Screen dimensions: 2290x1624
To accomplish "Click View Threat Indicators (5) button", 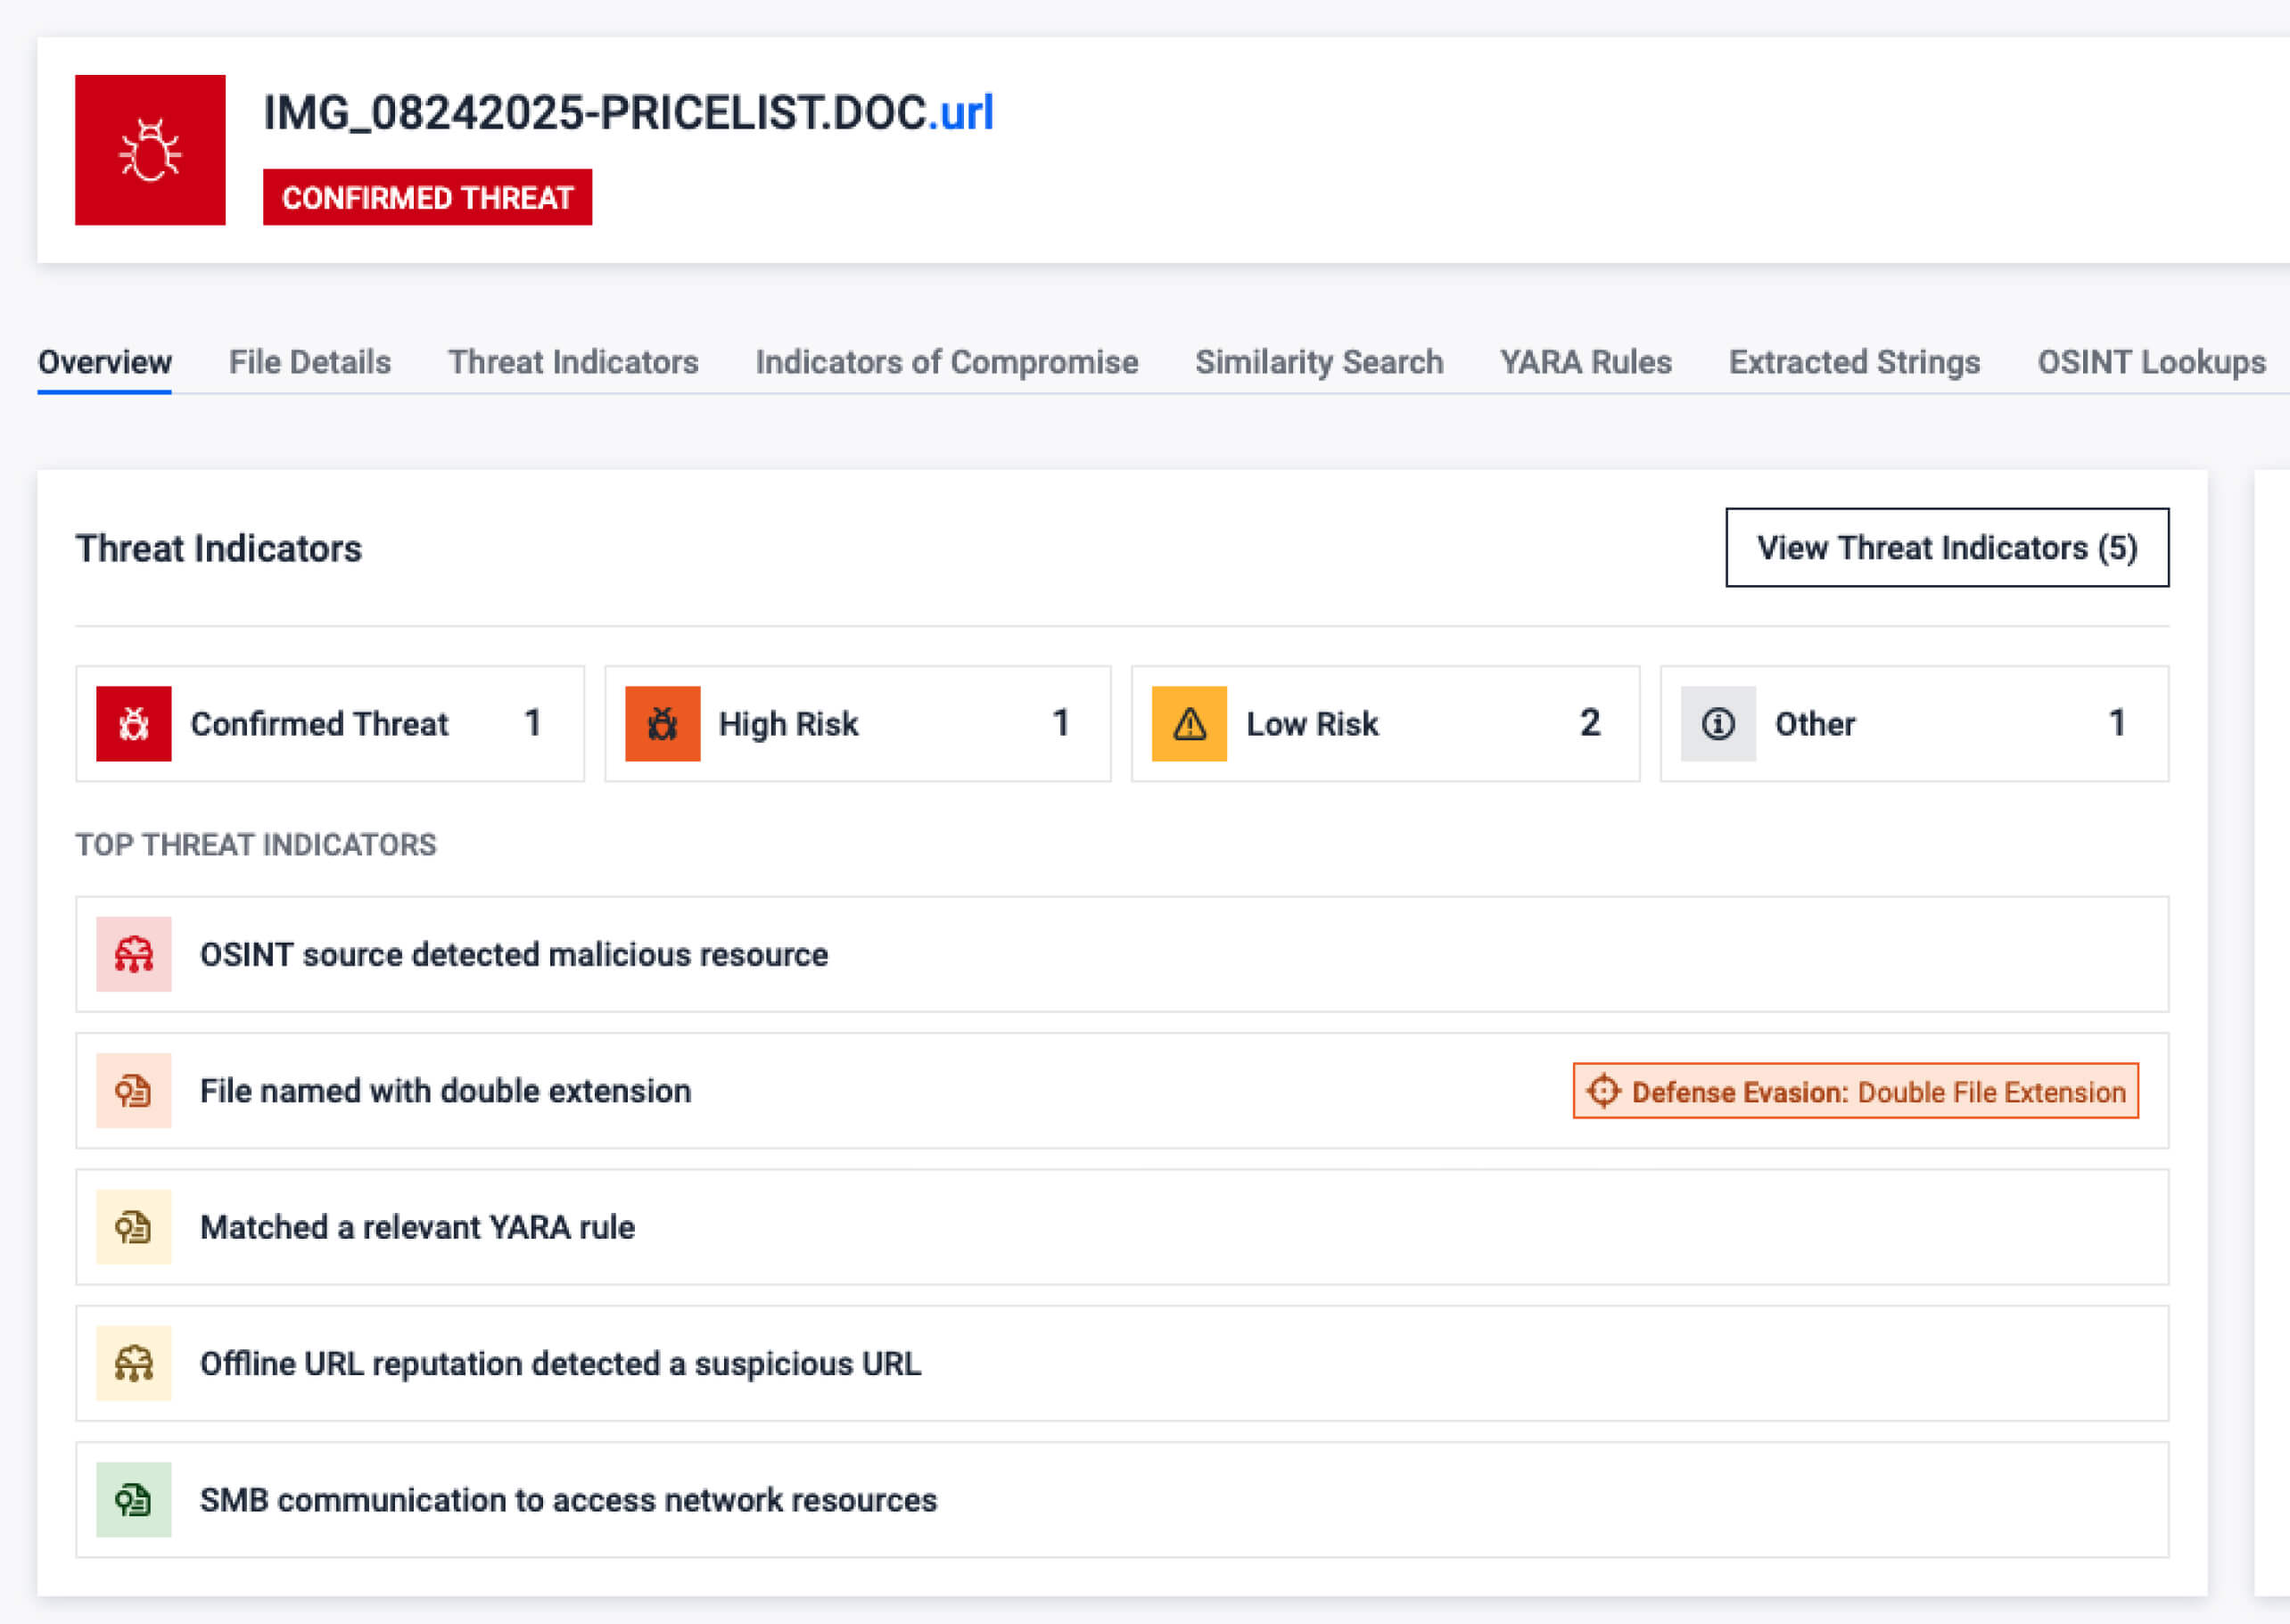I will click(x=1946, y=547).
